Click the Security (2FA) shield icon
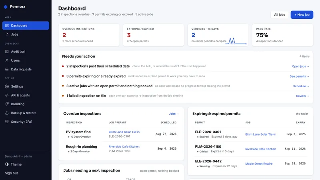Screen dimensions: 320x180 [7, 122]
